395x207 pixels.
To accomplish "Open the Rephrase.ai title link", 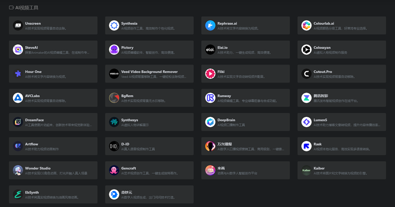I will pos(227,23).
